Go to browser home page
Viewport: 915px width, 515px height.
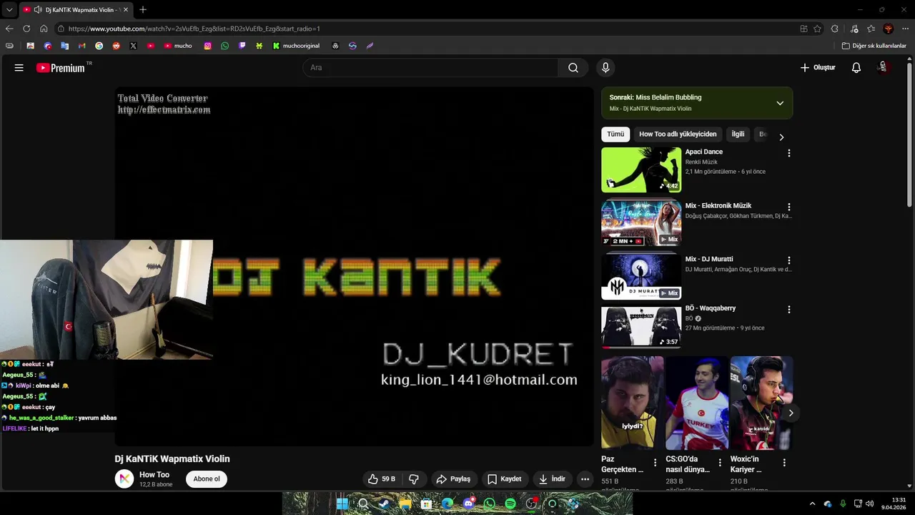(x=44, y=29)
